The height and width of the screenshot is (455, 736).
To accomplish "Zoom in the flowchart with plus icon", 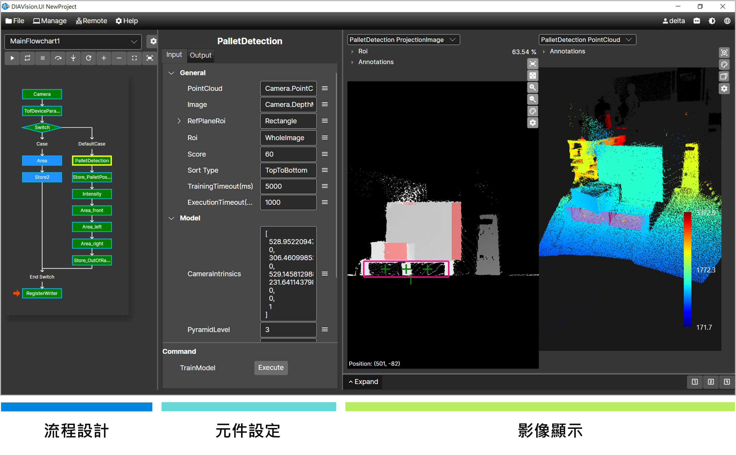I will [x=104, y=58].
